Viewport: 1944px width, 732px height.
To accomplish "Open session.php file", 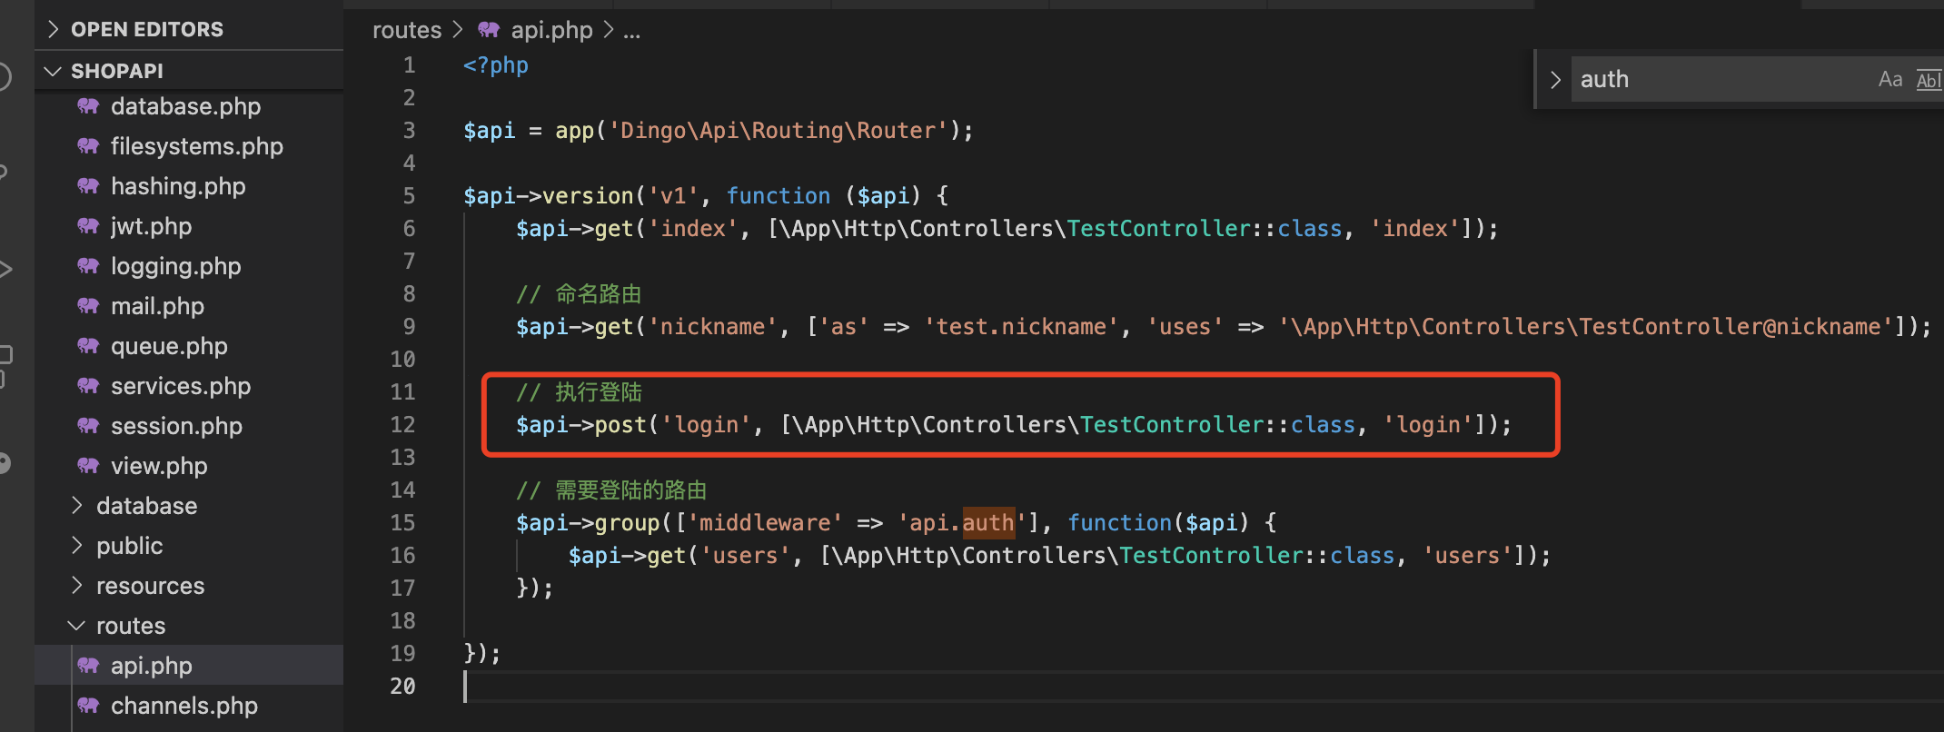I will tap(176, 426).
